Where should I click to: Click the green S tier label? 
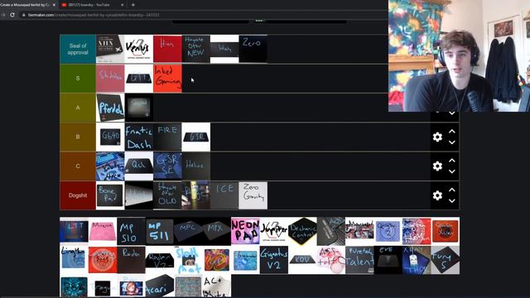tap(78, 79)
